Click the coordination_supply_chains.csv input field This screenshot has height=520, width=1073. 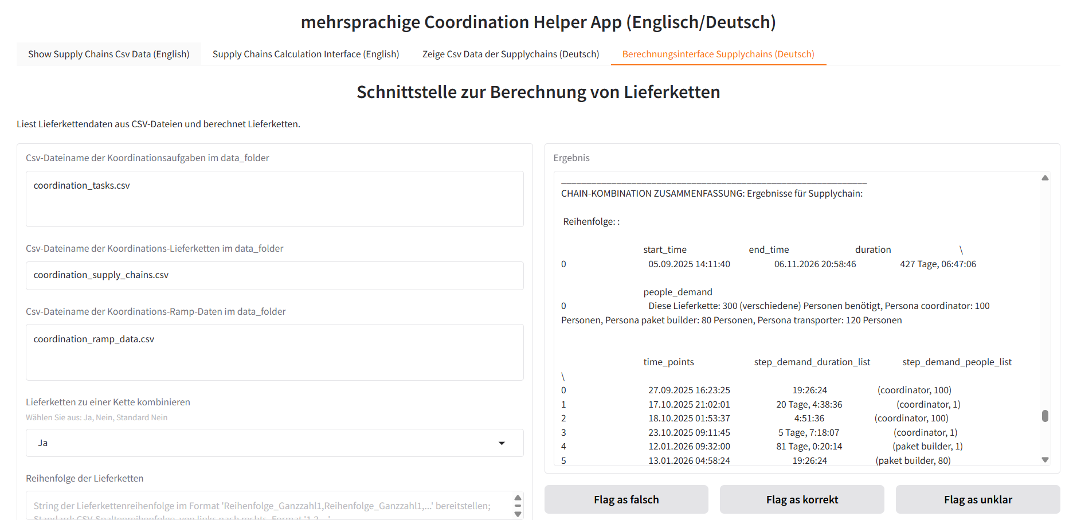click(x=275, y=275)
